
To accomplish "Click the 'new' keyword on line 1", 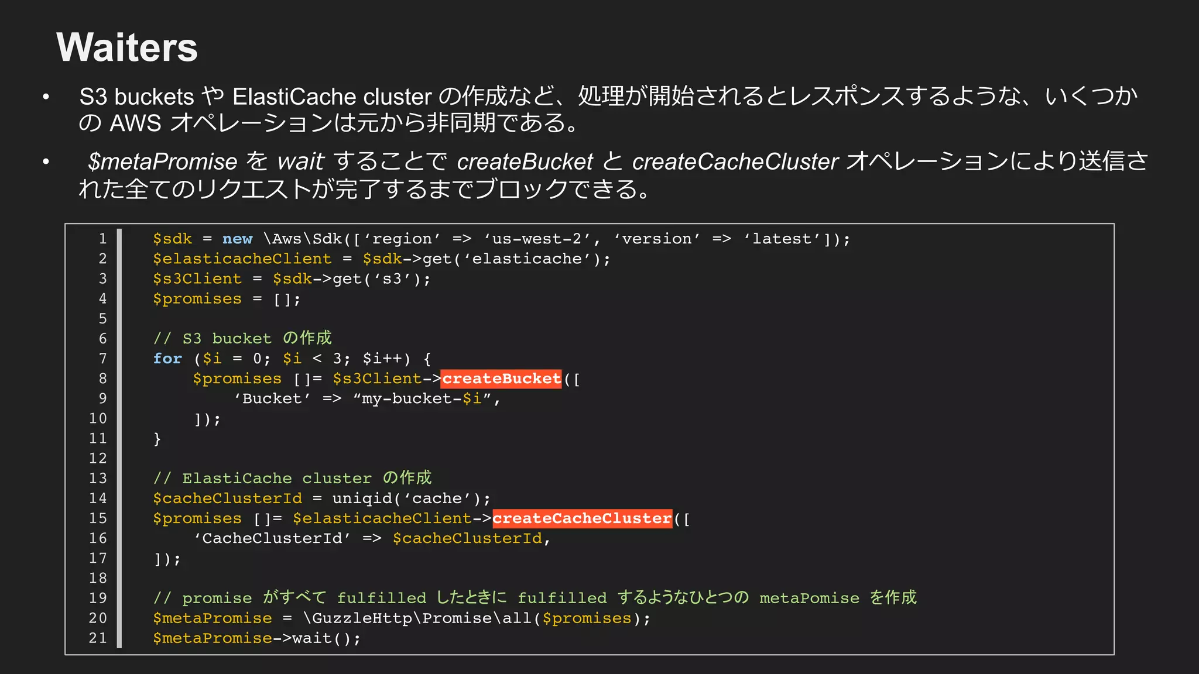I will (x=237, y=239).
